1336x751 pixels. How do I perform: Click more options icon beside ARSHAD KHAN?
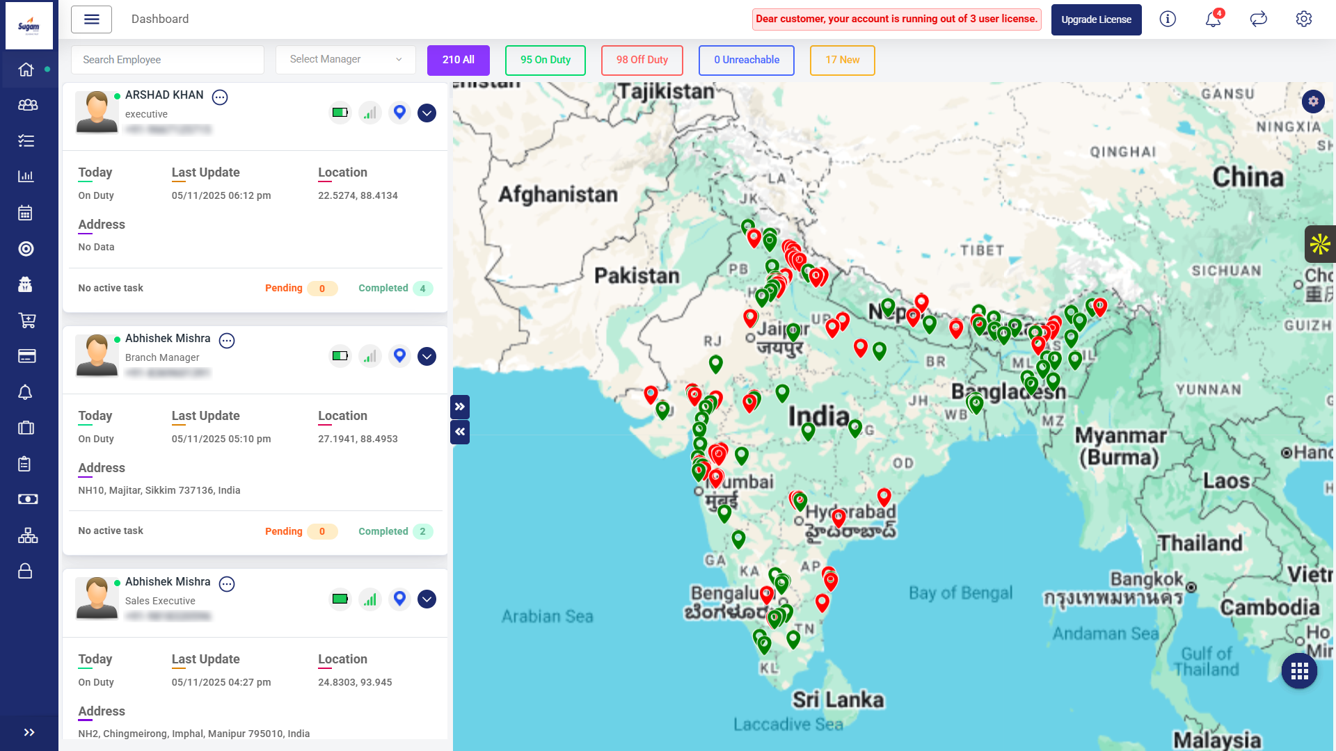(220, 97)
